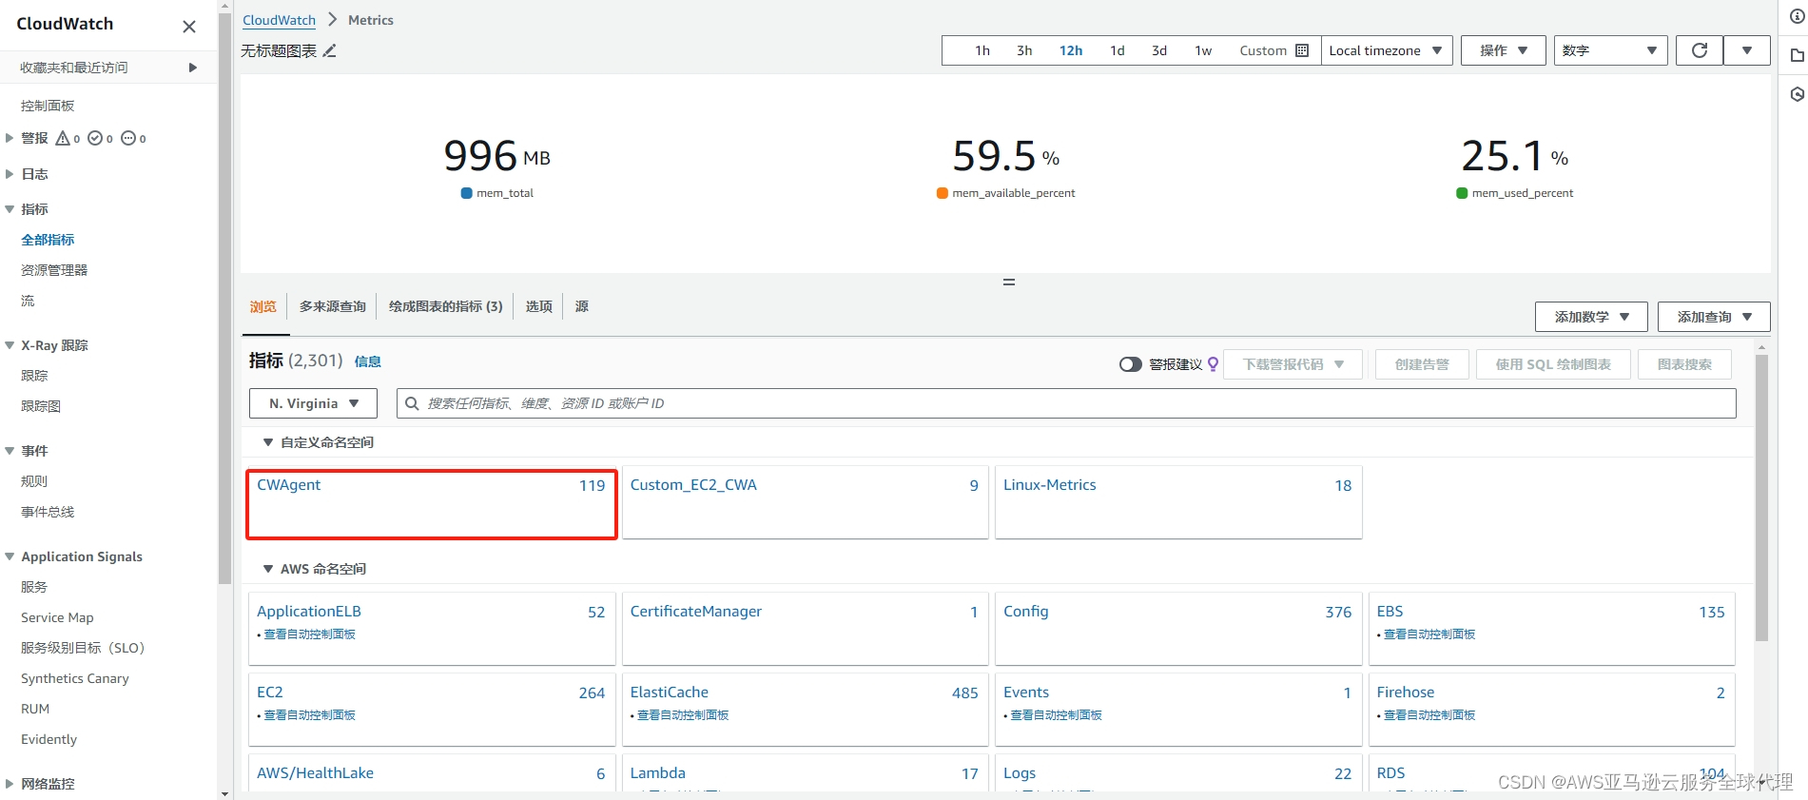
Task: Open the 数字 widget type dropdown
Action: [1610, 50]
